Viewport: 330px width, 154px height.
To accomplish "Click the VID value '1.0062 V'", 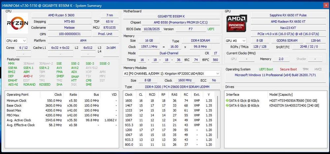I will coord(111,120).
